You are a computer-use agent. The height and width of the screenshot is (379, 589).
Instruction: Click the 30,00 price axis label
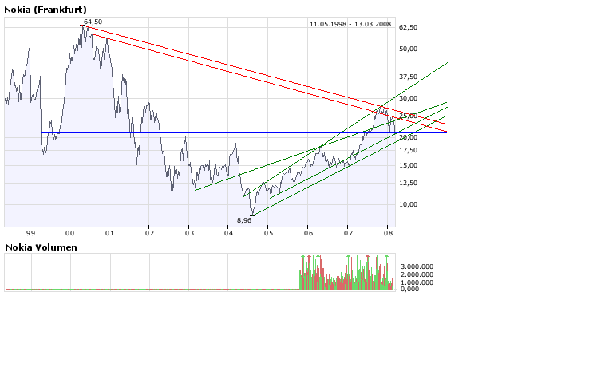tap(409, 98)
